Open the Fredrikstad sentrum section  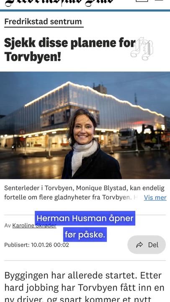click(x=43, y=21)
